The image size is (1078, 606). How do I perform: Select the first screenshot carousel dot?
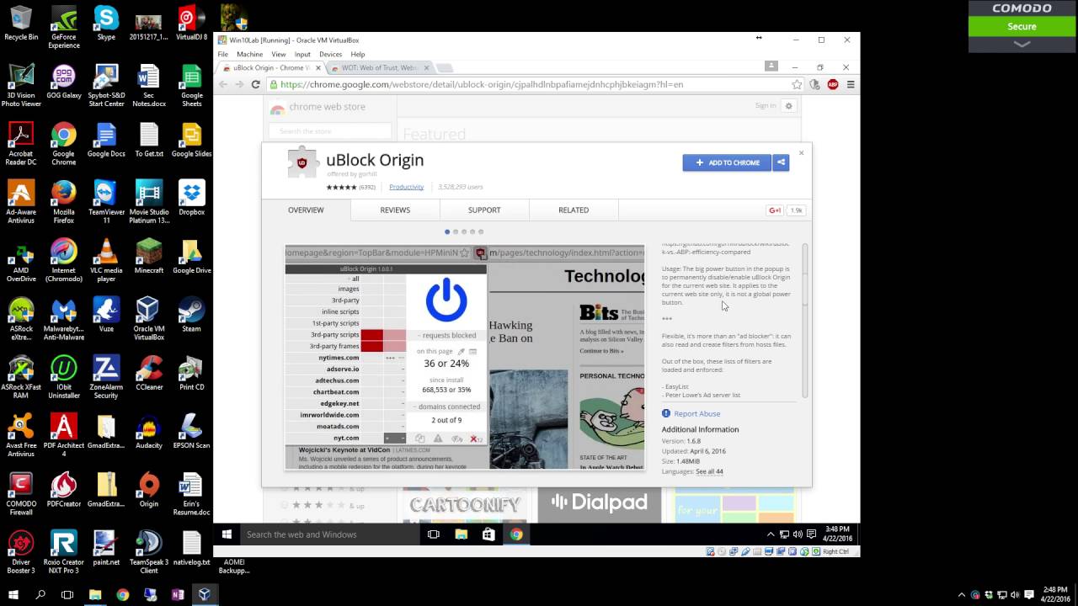pos(447,231)
